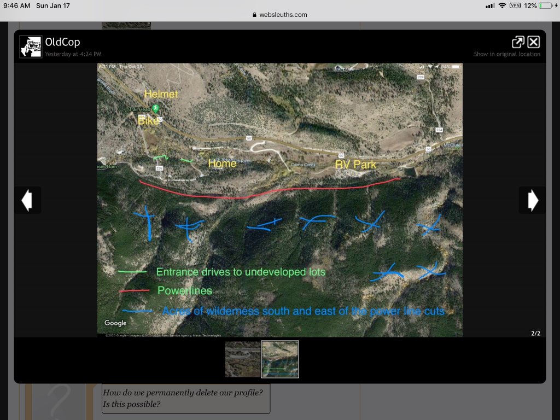Tap the battery icon in status bar
560x420 pixels.
[545, 5]
